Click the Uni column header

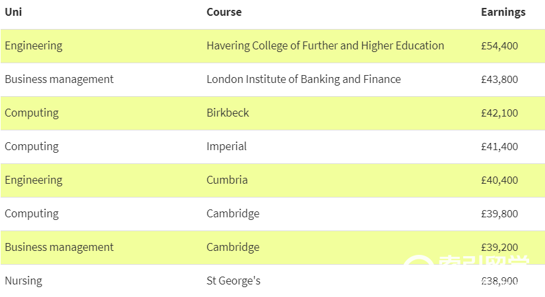(13, 12)
